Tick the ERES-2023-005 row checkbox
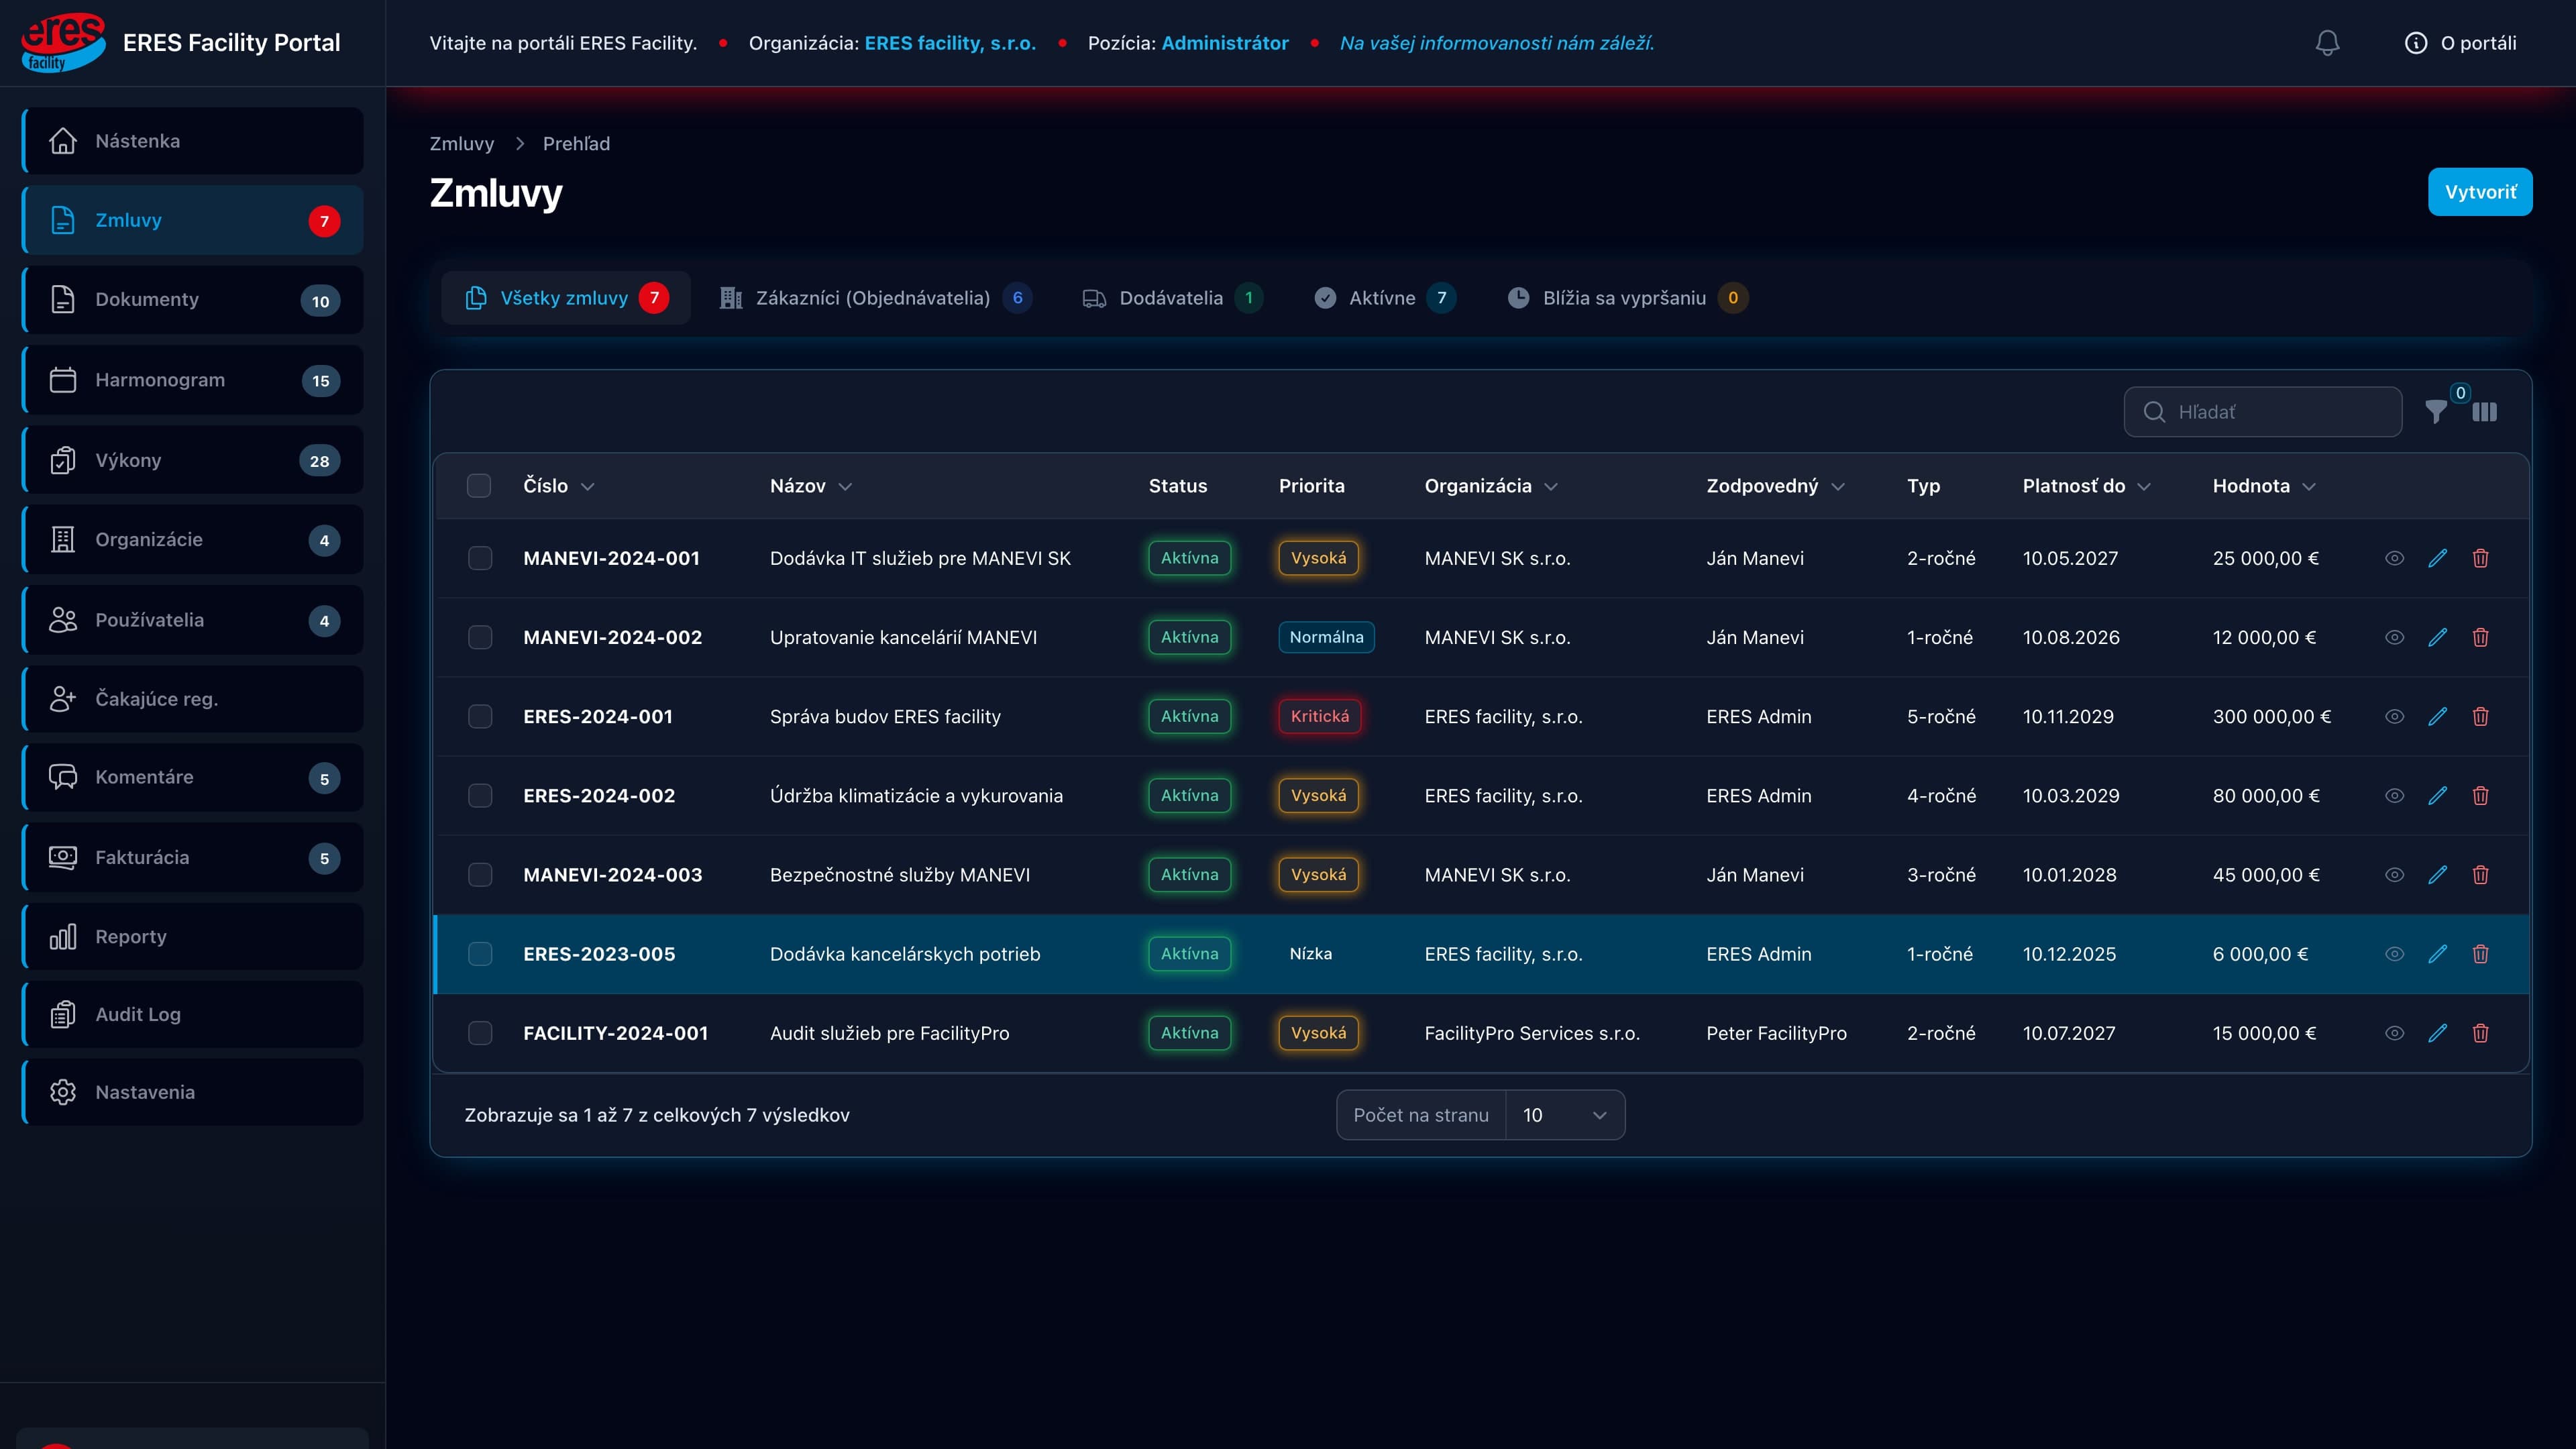Image resolution: width=2576 pixels, height=1449 pixels. 480,953
